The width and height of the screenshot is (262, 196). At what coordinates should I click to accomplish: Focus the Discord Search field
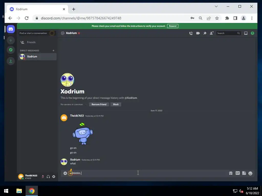pos(228,33)
